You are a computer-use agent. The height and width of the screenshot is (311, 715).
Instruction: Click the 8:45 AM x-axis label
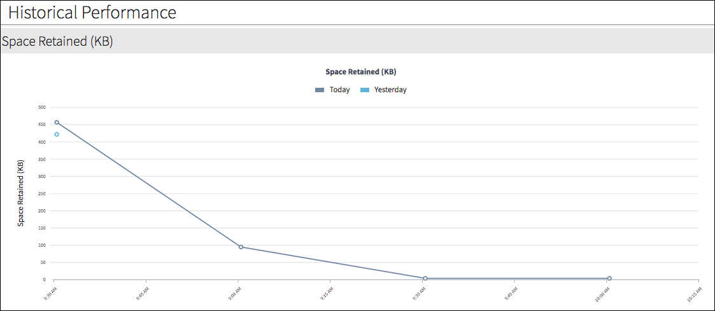tap(141, 294)
